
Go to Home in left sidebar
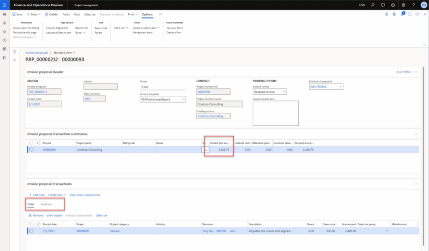pyautogui.click(x=5, y=23)
